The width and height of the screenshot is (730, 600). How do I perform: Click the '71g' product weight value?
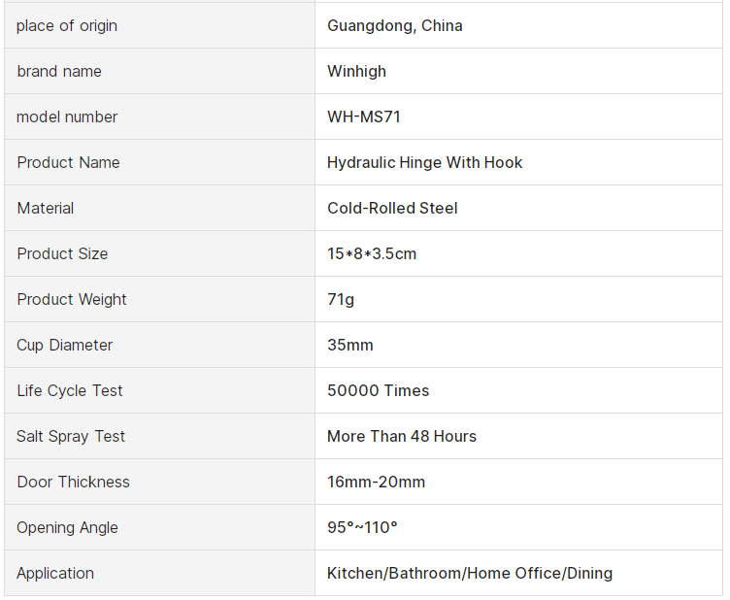(341, 299)
